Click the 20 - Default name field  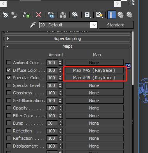65,25
